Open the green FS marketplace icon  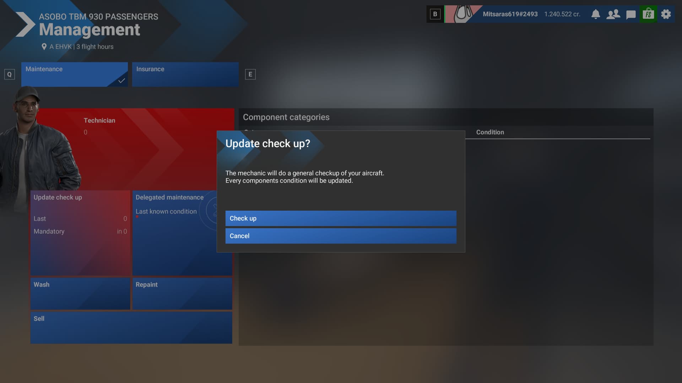point(648,14)
